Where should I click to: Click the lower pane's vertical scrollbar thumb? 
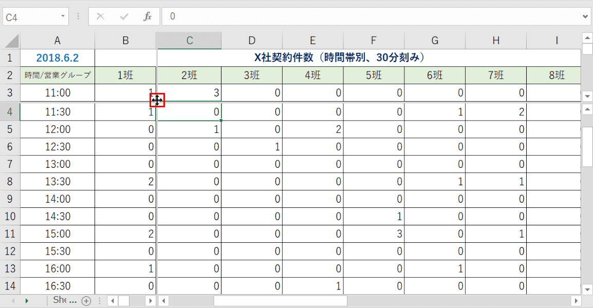coord(587,147)
